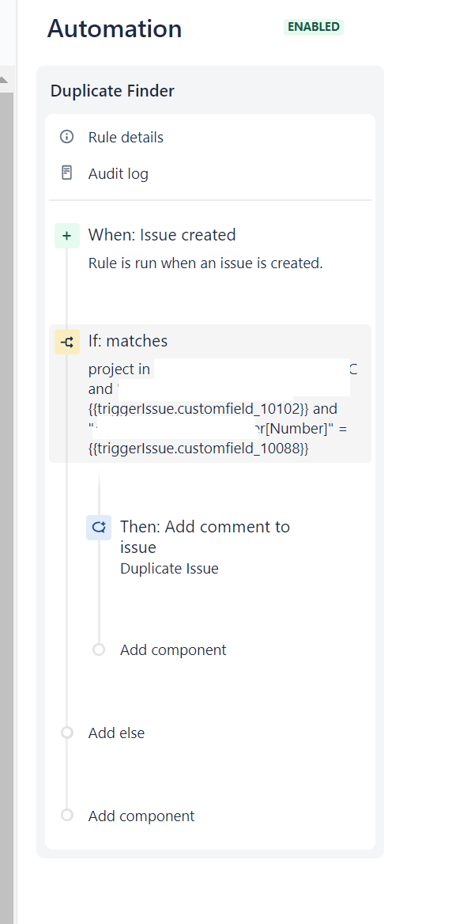Select the green plus trigger icon
This screenshot has height=924, width=456.
(x=67, y=236)
